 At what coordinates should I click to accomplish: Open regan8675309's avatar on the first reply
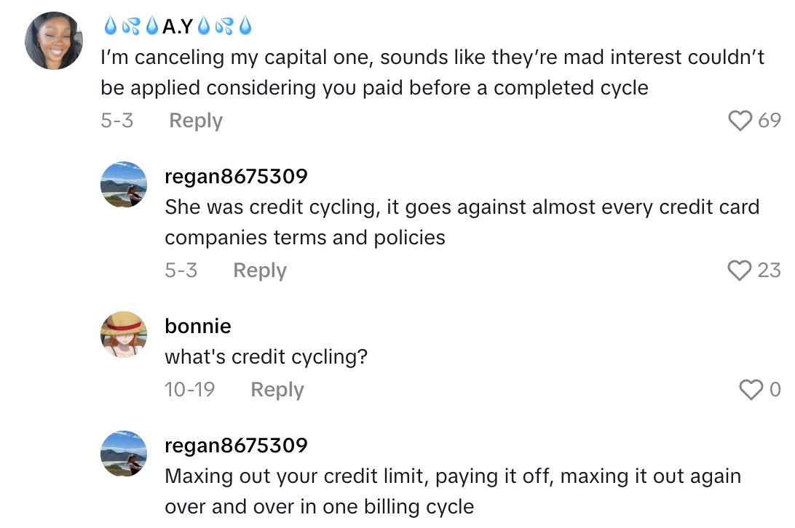[x=124, y=185]
